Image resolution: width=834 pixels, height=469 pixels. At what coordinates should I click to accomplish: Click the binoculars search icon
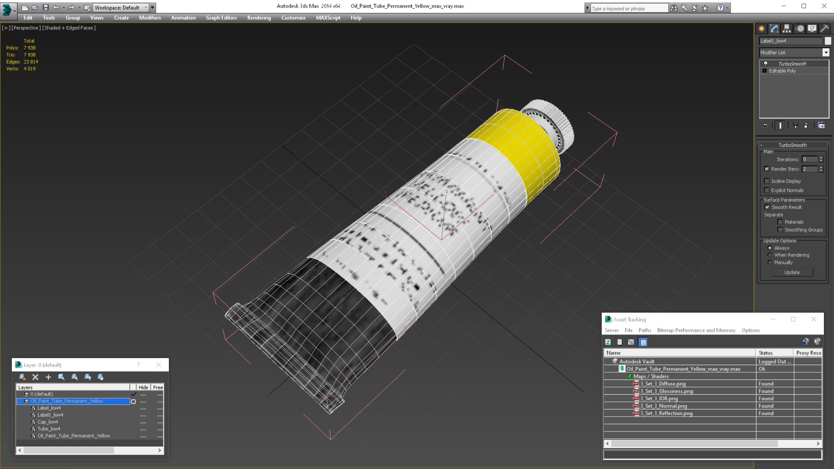(674, 8)
